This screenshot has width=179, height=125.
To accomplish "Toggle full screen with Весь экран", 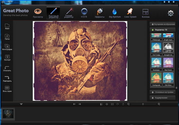I will click(7, 89).
